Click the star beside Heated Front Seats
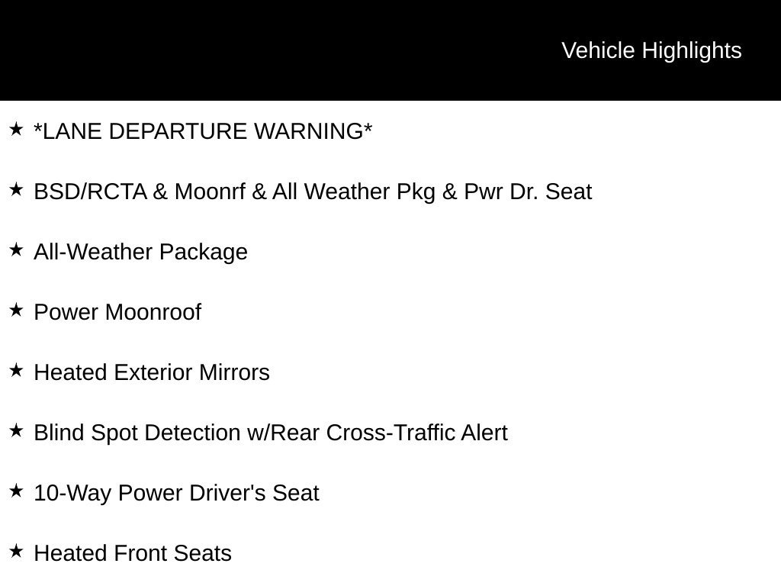 click(16, 551)
